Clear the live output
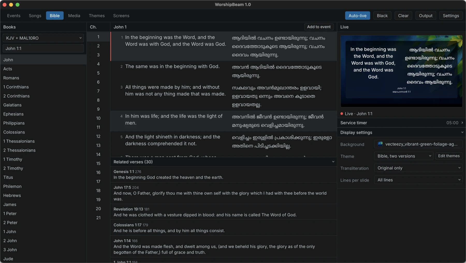 403,16
